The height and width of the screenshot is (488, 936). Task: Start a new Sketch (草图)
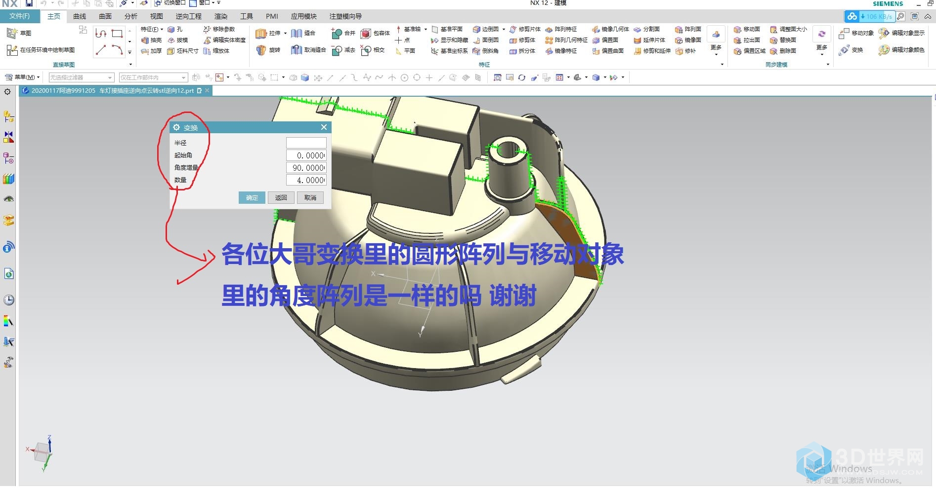coord(19,33)
